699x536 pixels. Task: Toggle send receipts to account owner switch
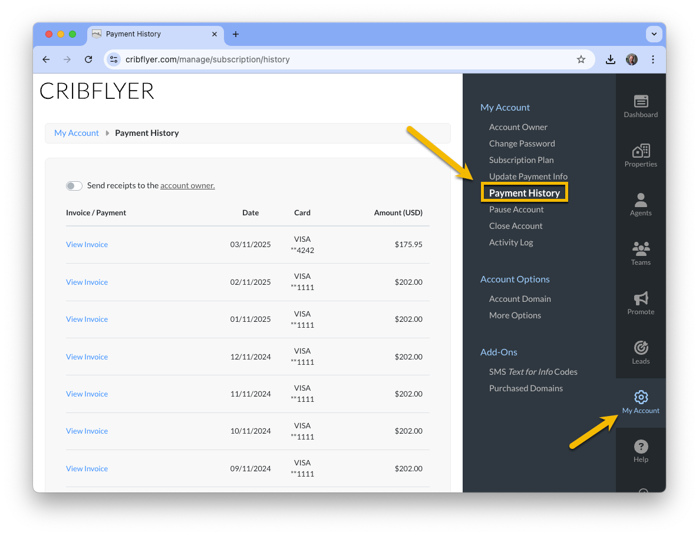74,186
